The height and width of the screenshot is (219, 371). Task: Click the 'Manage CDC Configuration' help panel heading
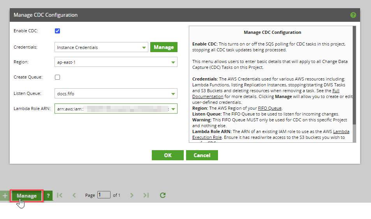273,32
